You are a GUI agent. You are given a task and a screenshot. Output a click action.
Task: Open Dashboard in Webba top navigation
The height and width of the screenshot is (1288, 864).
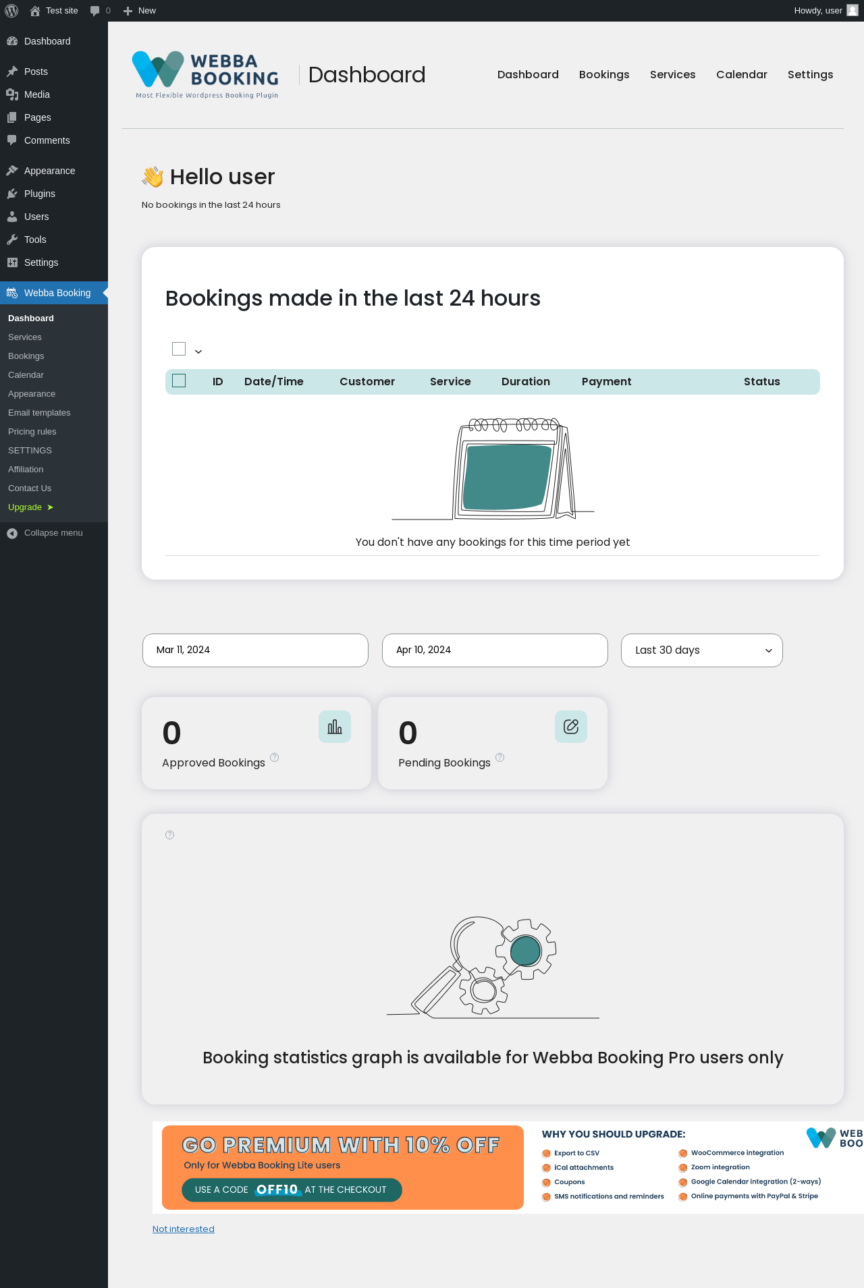(x=528, y=75)
